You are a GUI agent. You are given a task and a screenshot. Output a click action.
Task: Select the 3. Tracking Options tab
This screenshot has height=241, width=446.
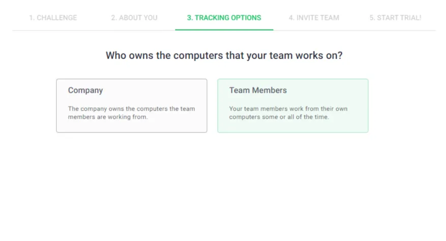point(224,18)
